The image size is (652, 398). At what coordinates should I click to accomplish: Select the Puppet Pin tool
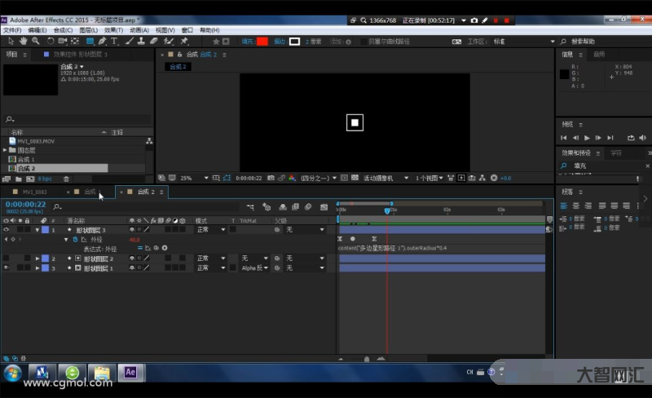pos(184,41)
